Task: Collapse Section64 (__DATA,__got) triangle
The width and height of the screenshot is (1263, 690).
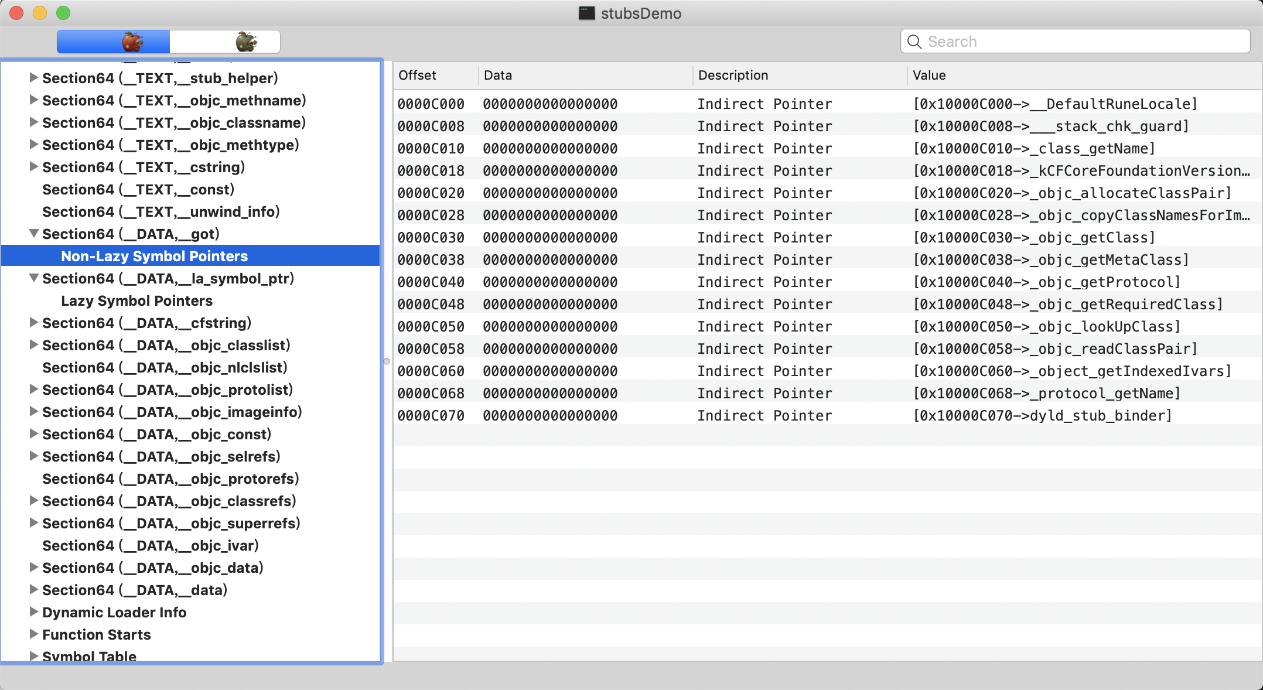Action: pos(34,234)
